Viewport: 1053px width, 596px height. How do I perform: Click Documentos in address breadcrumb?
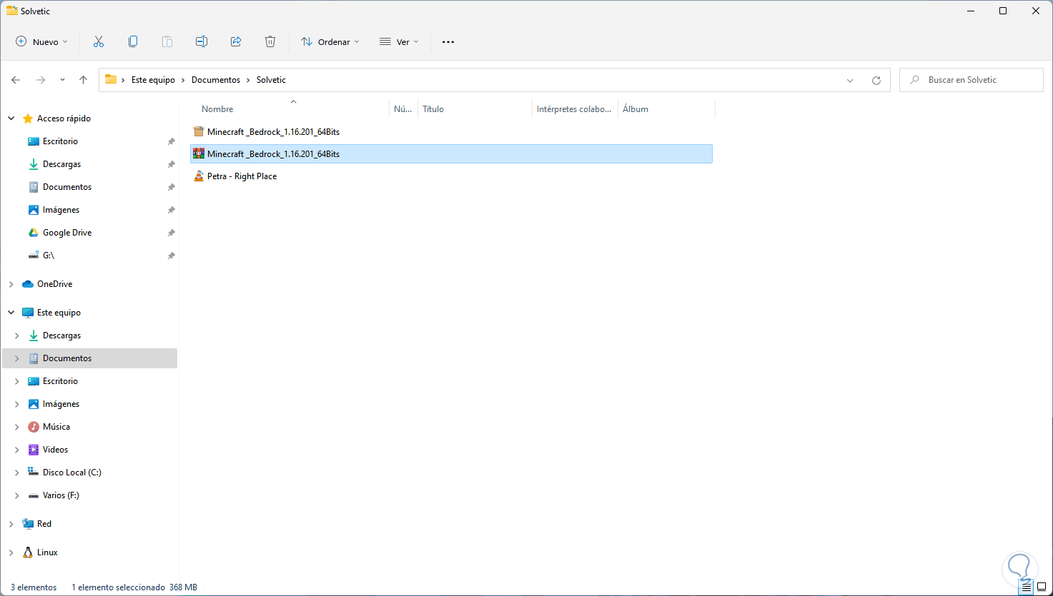click(216, 80)
